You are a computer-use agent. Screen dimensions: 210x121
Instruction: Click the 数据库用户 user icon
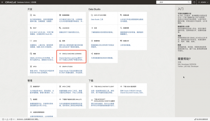[31, 86]
